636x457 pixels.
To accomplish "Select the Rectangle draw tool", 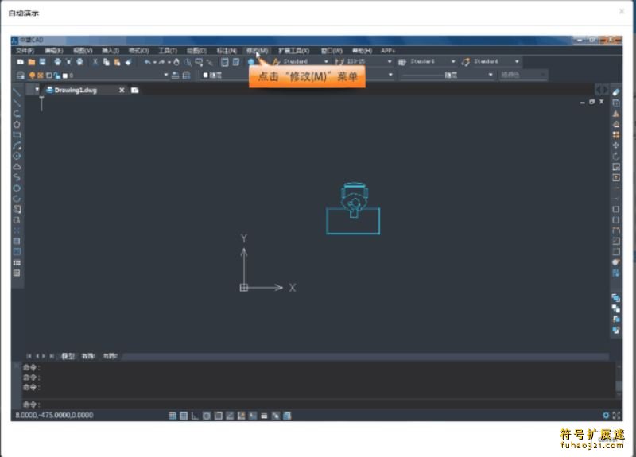I will coord(17,135).
